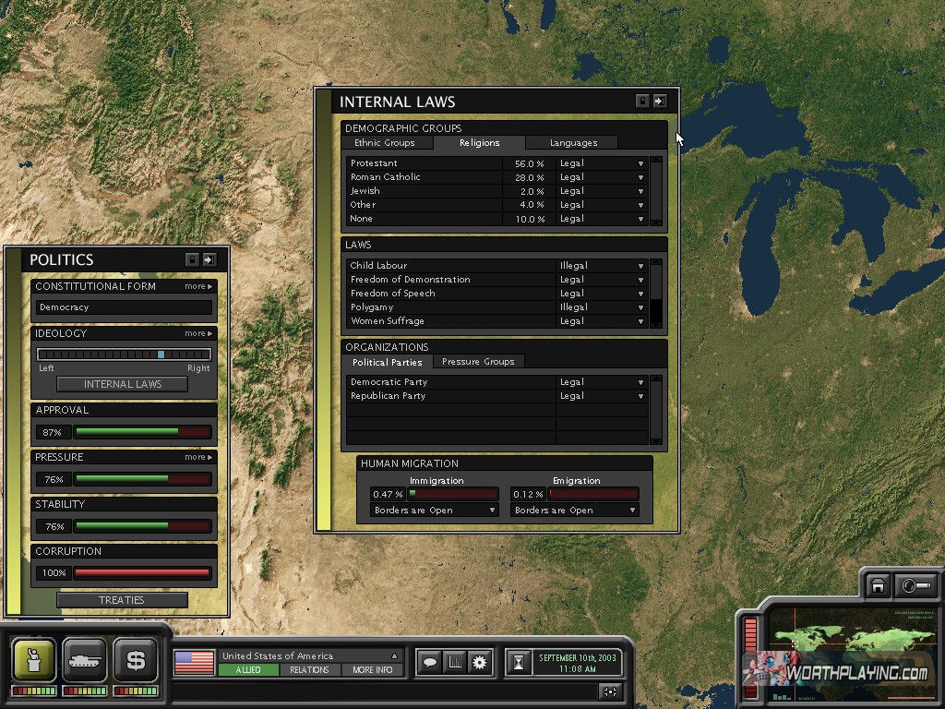Switch to the Pressure Groups tab

(x=478, y=362)
